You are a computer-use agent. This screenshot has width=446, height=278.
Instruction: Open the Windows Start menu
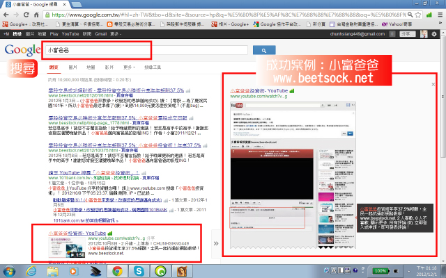click(9, 272)
